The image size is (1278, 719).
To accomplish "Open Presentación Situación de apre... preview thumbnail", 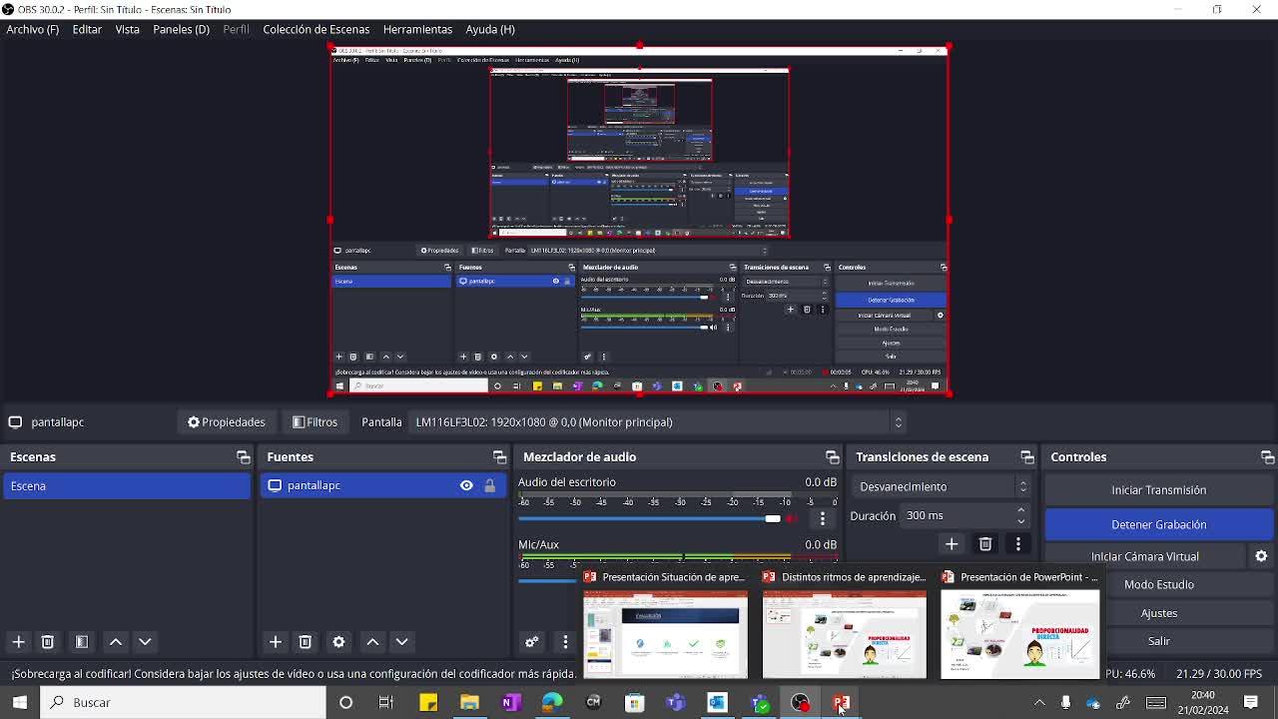I will tap(665, 634).
